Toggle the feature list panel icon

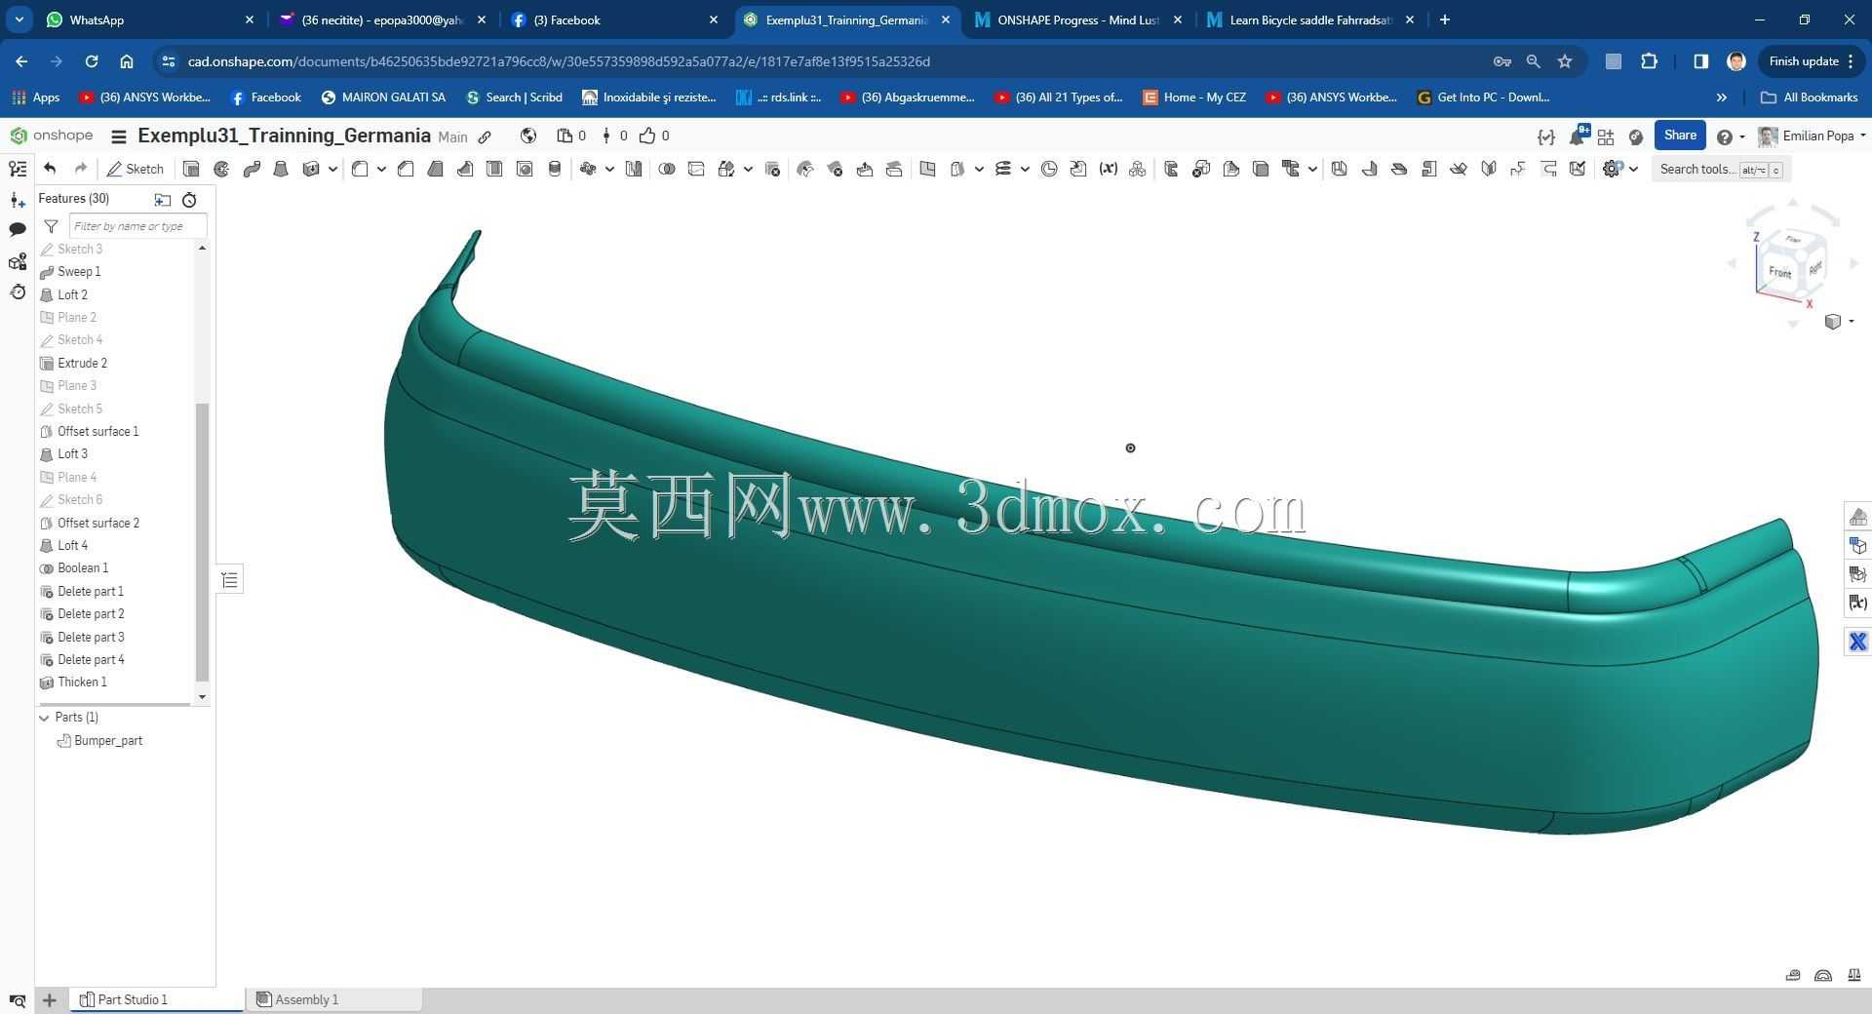(x=18, y=169)
